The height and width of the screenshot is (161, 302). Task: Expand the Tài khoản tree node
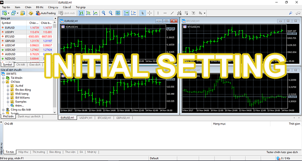tap(3, 78)
